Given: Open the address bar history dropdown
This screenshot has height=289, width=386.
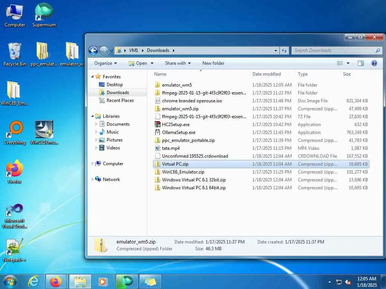Looking at the screenshot, I should 276,51.
